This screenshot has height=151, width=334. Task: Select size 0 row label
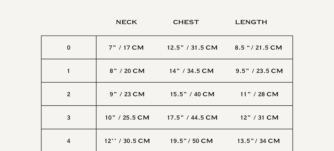coord(69,48)
